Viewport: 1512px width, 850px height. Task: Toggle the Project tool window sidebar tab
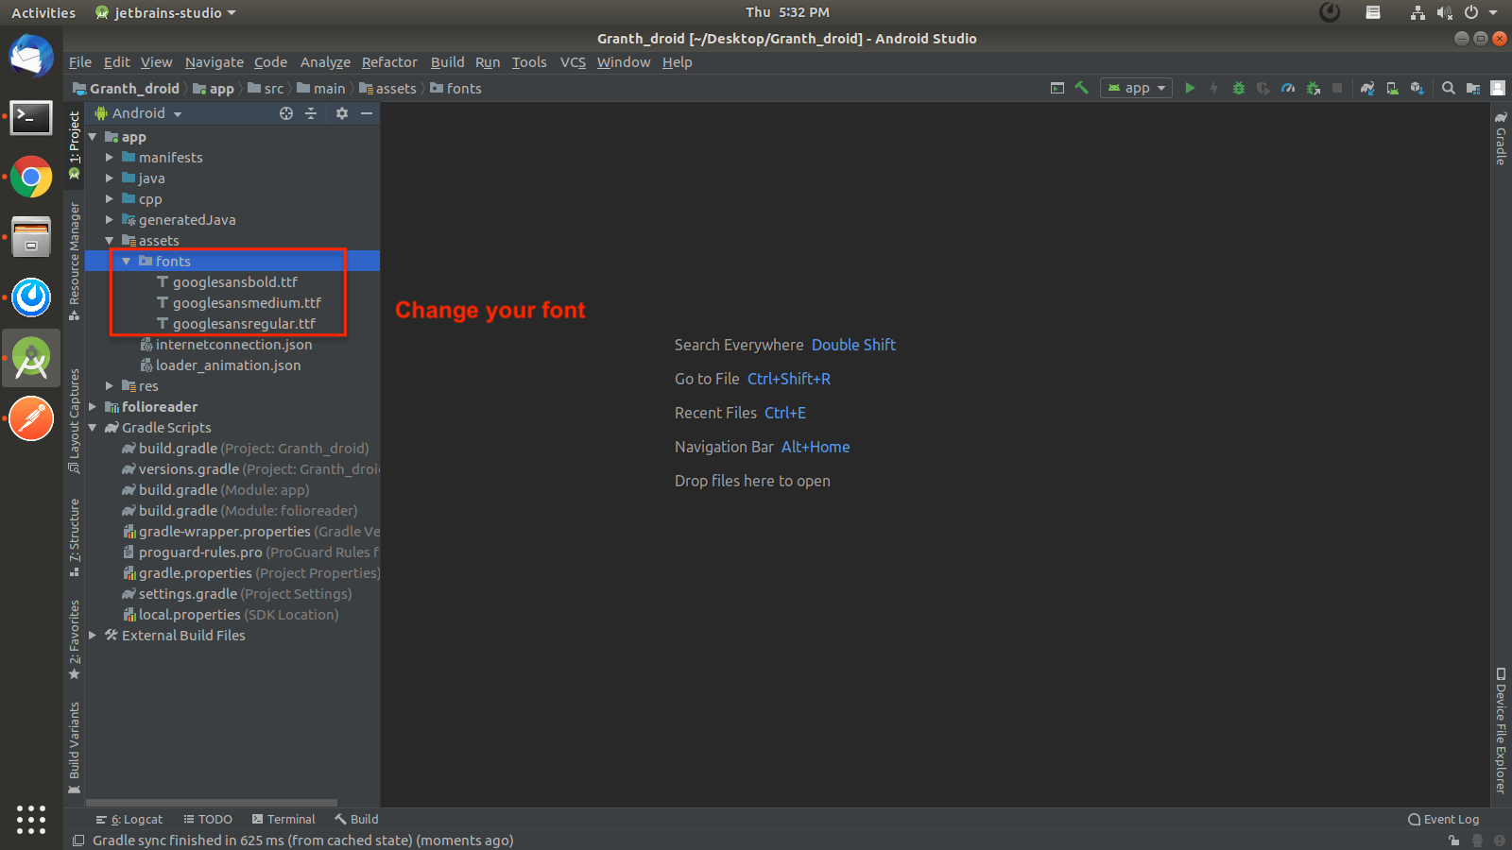(x=75, y=144)
